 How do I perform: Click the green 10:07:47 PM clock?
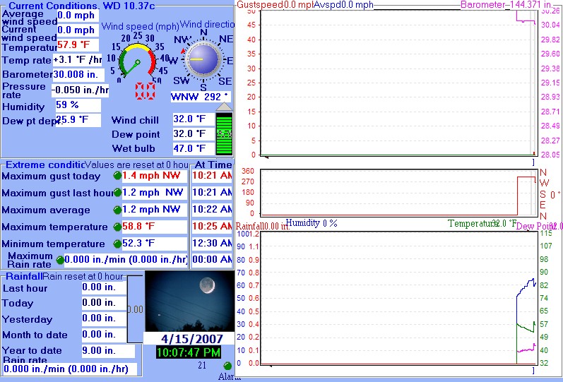click(189, 352)
